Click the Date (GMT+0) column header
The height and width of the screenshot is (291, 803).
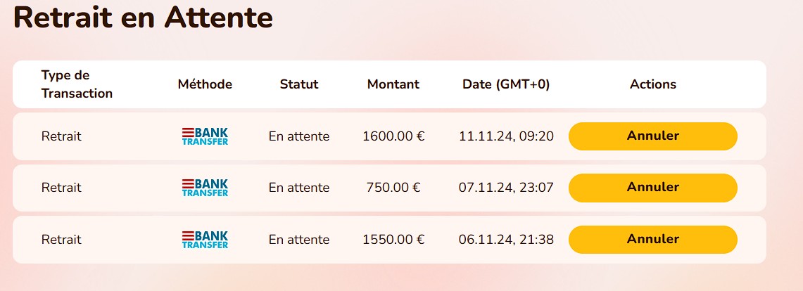click(x=506, y=84)
